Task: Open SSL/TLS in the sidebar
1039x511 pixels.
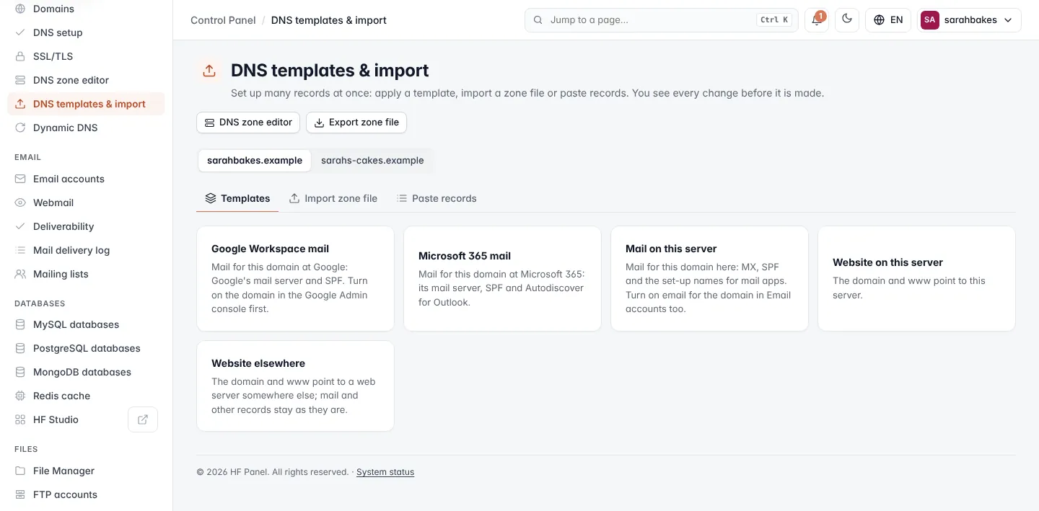Action: (86, 56)
